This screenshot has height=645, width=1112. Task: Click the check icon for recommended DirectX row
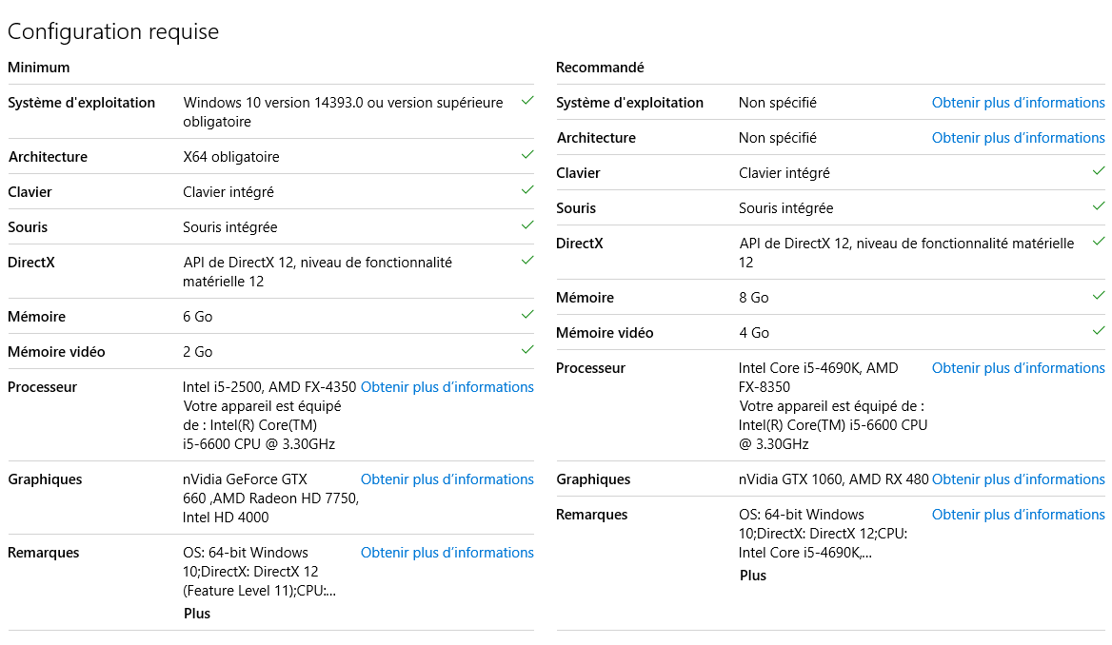(1099, 242)
